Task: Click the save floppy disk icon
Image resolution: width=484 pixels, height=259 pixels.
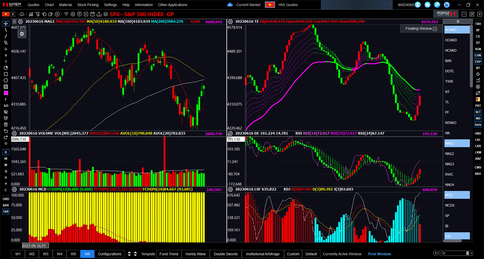Action: point(93,14)
